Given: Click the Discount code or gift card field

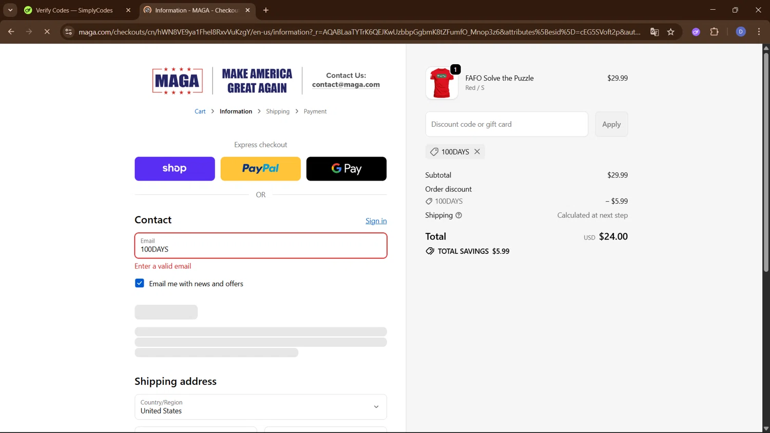Looking at the screenshot, I should tap(507, 124).
